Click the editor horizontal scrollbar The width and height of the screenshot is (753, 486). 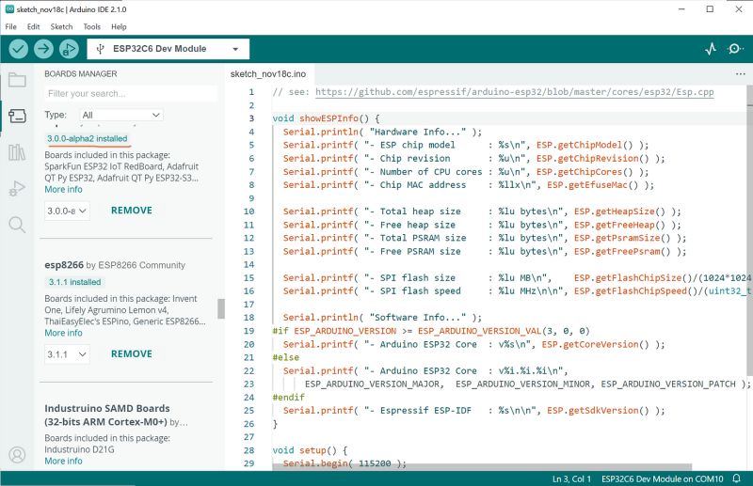pyautogui.click(x=482, y=467)
